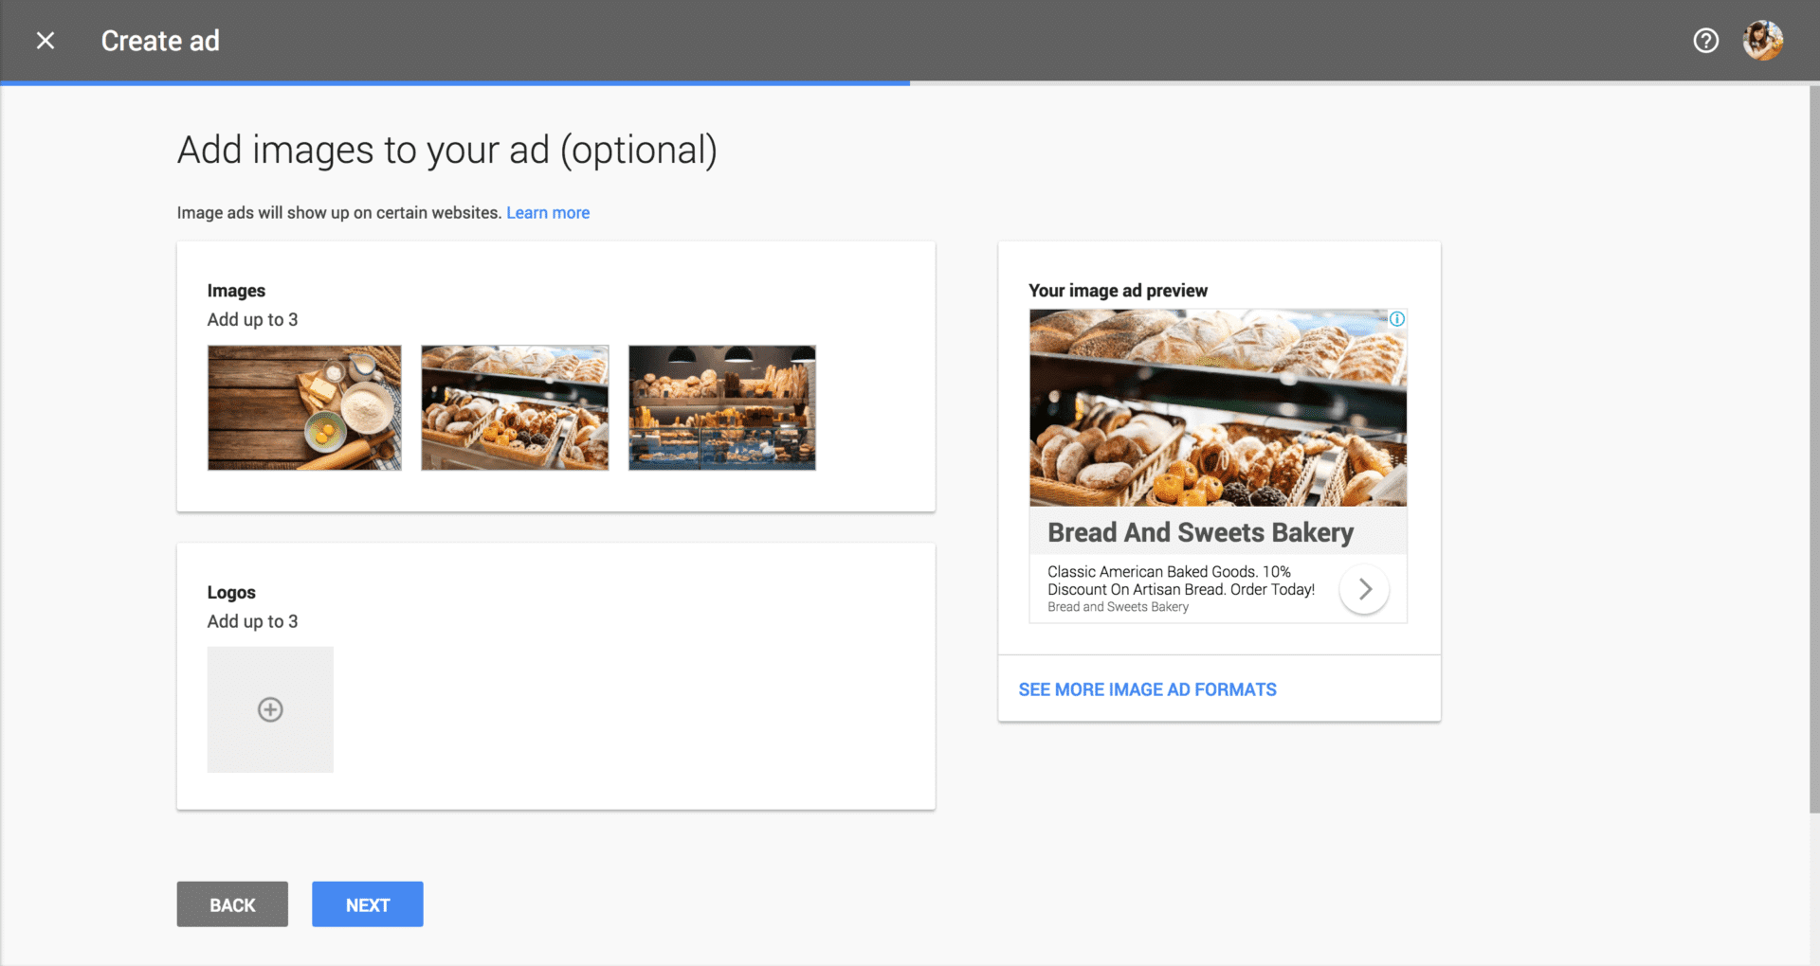Click the Classic American Baked Goods description
Viewport: 1820px width, 966px height.
[x=1180, y=581]
